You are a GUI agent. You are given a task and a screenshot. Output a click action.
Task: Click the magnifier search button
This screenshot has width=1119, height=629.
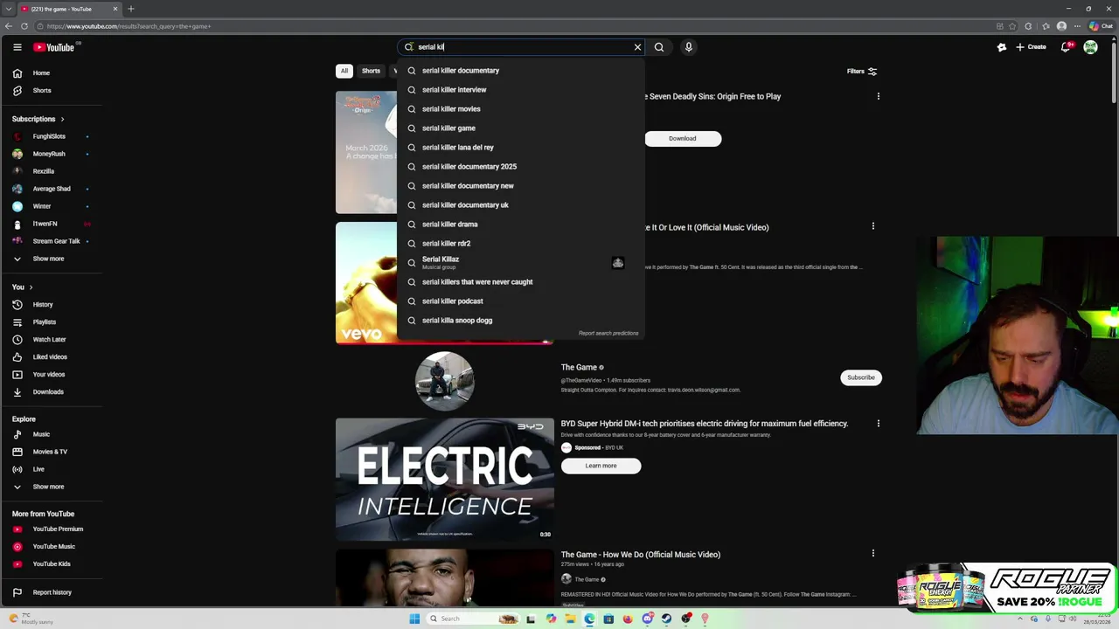pyautogui.click(x=659, y=47)
